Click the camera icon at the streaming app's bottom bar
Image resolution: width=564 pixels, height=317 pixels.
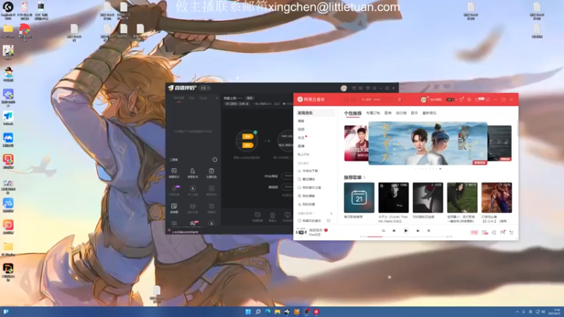(273, 216)
